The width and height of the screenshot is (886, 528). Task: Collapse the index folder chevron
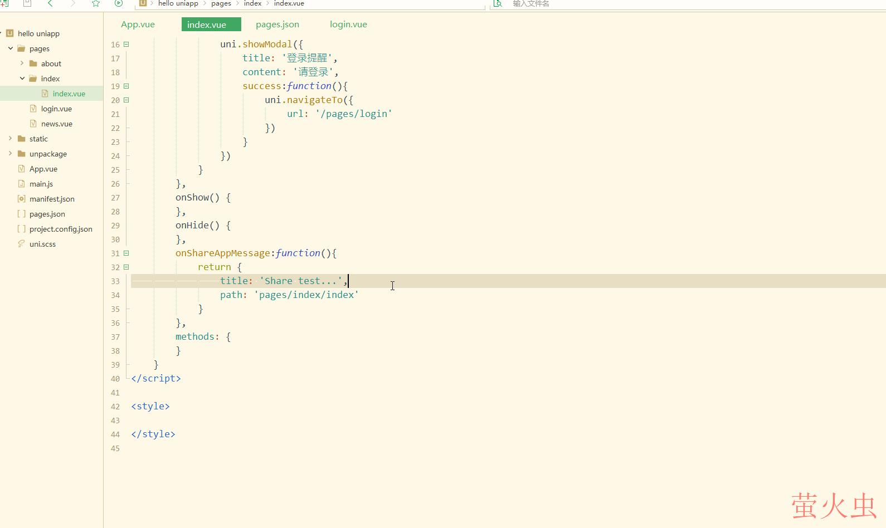[22, 79]
